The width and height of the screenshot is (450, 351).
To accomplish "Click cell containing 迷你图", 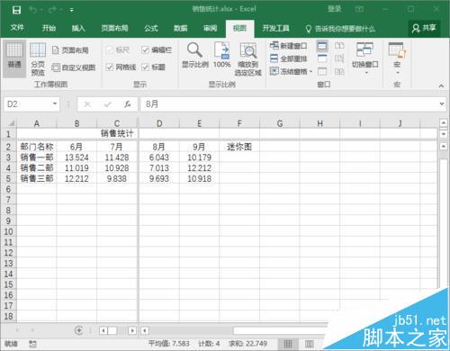I will 239,147.
